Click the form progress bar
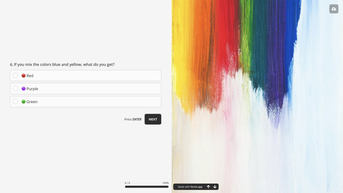 (147, 186)
